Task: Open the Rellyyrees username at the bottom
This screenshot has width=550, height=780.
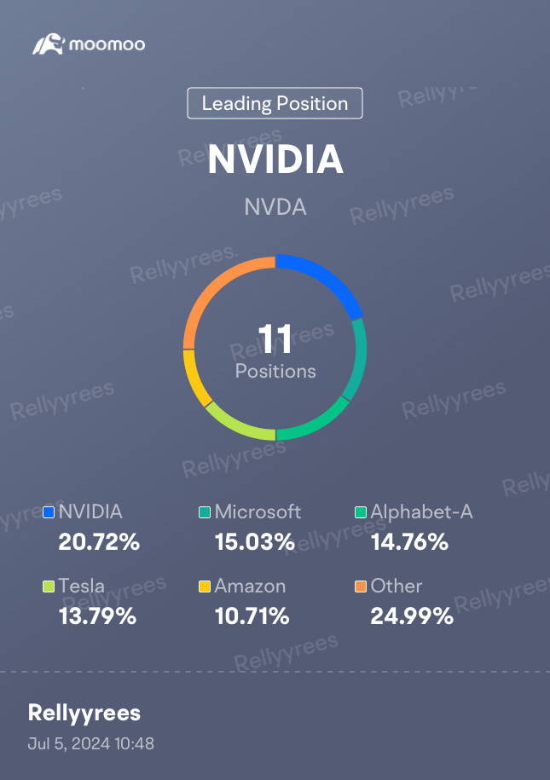Action: tap(84, 713)
